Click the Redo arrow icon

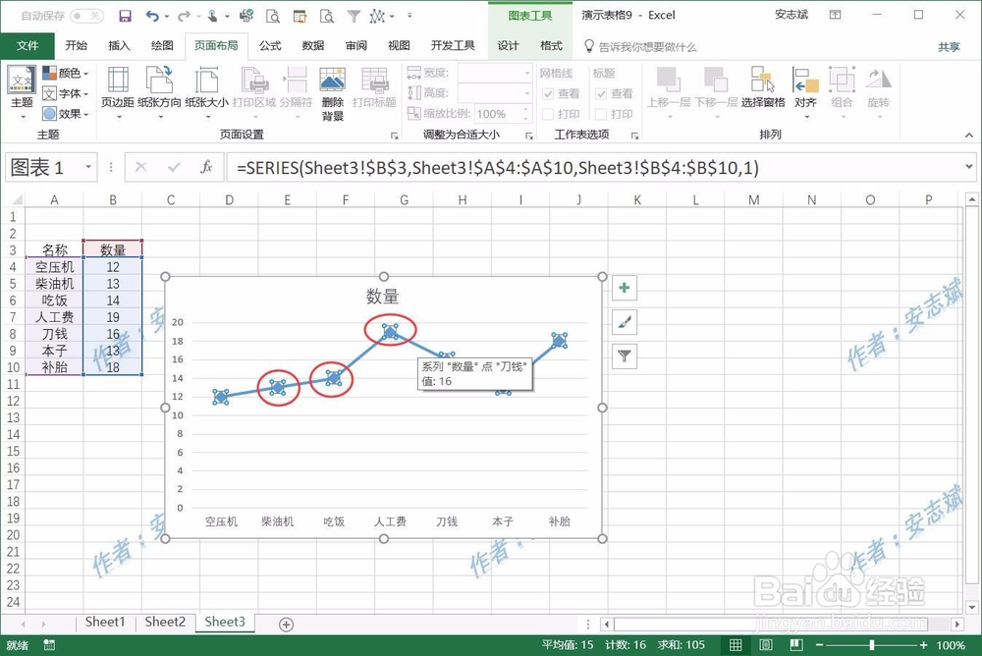[184, 17]
